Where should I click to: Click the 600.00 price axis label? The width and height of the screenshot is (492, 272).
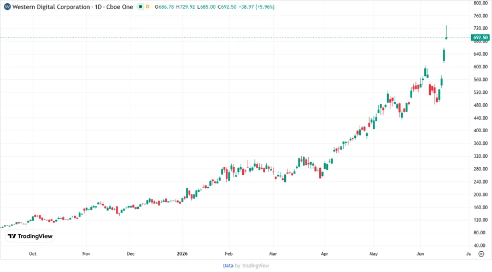(x=481, y=67)
